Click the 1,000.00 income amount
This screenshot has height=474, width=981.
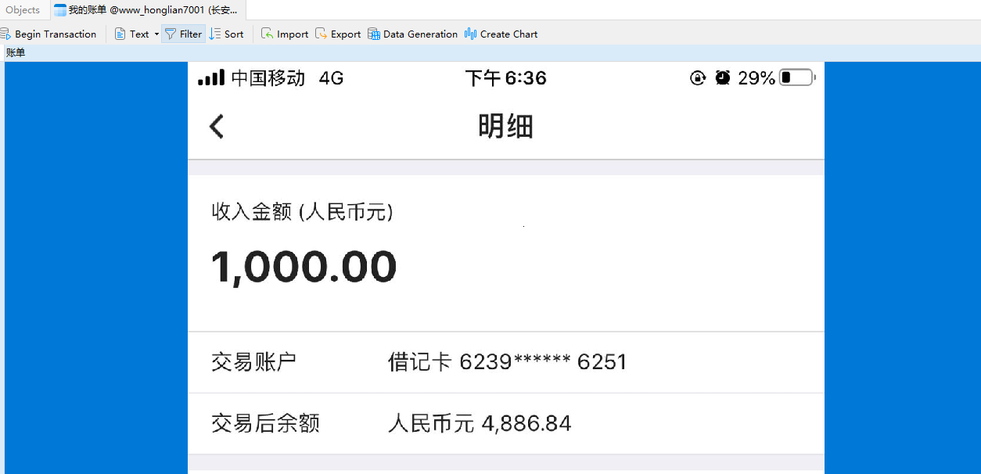tap(304, 267)
